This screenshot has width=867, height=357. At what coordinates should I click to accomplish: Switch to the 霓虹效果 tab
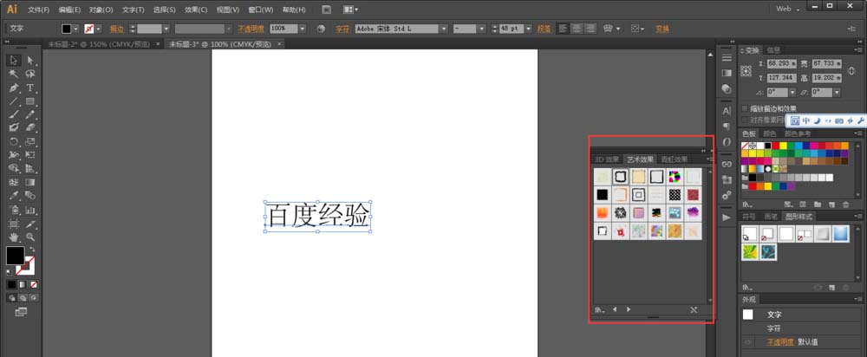pyautogui.click(x=675, y=159)
